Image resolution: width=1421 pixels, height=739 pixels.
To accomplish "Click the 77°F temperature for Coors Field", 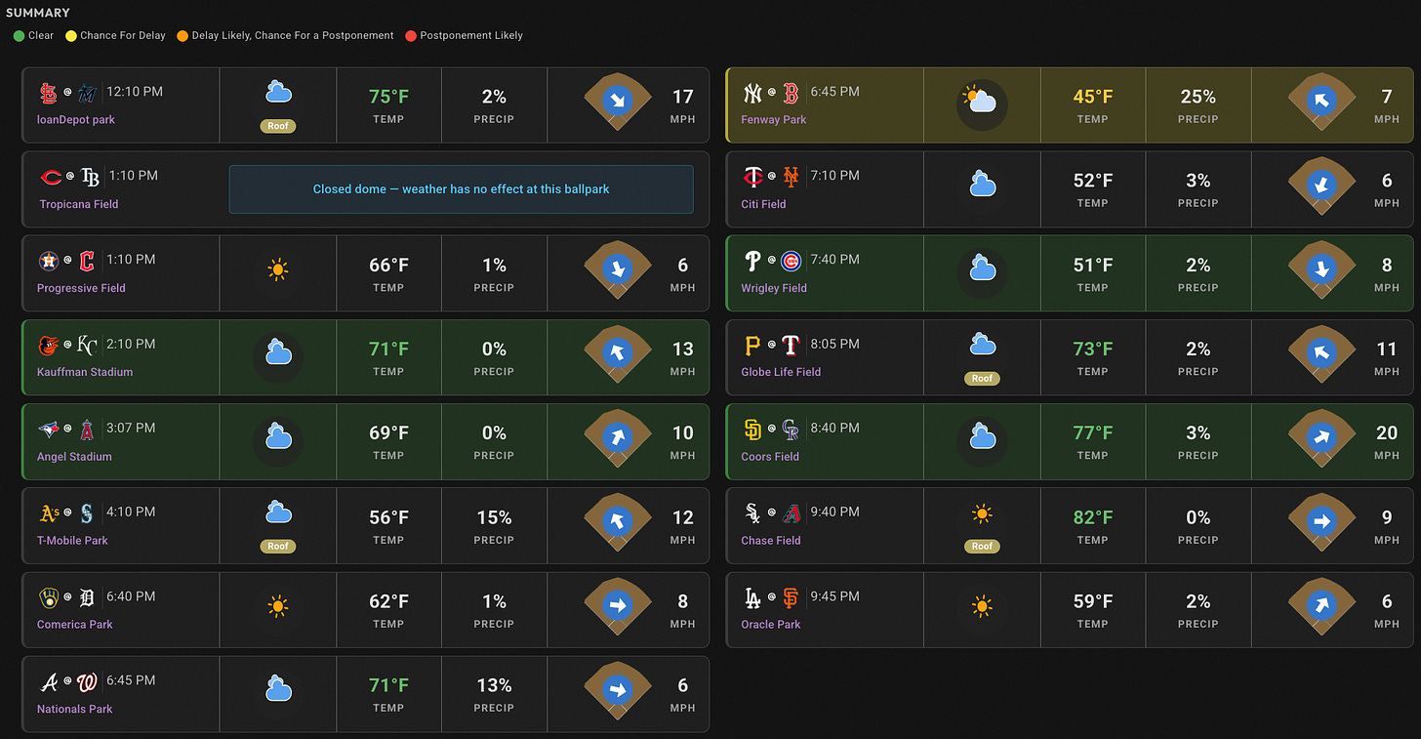I will tap(1092, 432).
